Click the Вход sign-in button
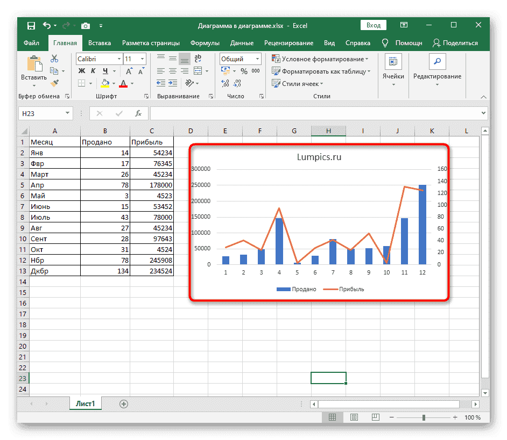 374,25
